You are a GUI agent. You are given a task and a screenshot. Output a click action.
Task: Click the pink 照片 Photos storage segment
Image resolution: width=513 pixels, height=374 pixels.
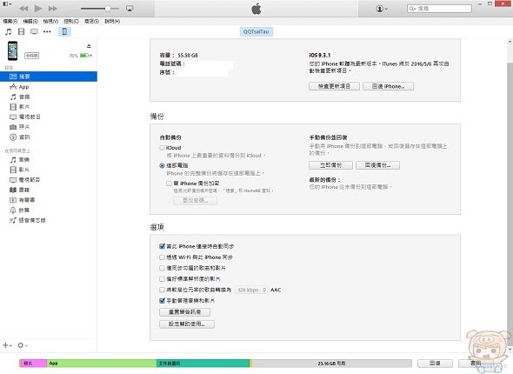(x=33, y=364)
